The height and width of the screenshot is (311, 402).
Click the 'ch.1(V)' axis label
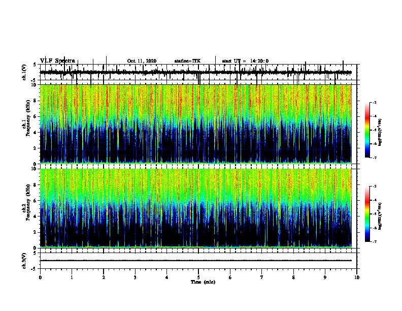(24, 72)
